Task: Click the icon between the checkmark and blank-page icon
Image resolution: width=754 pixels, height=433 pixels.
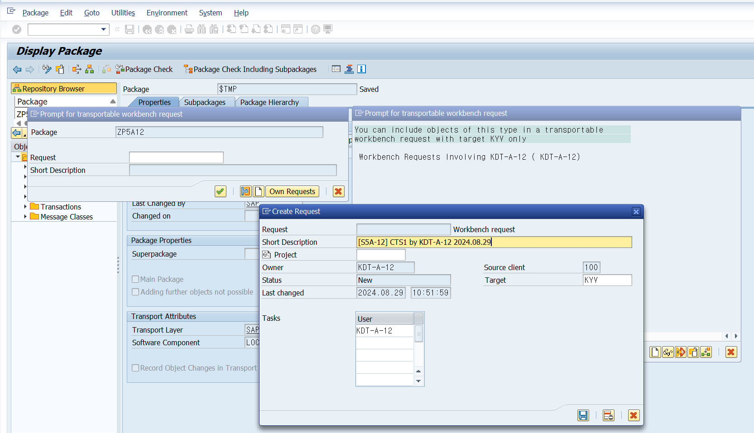Action: tap(245, 191)
